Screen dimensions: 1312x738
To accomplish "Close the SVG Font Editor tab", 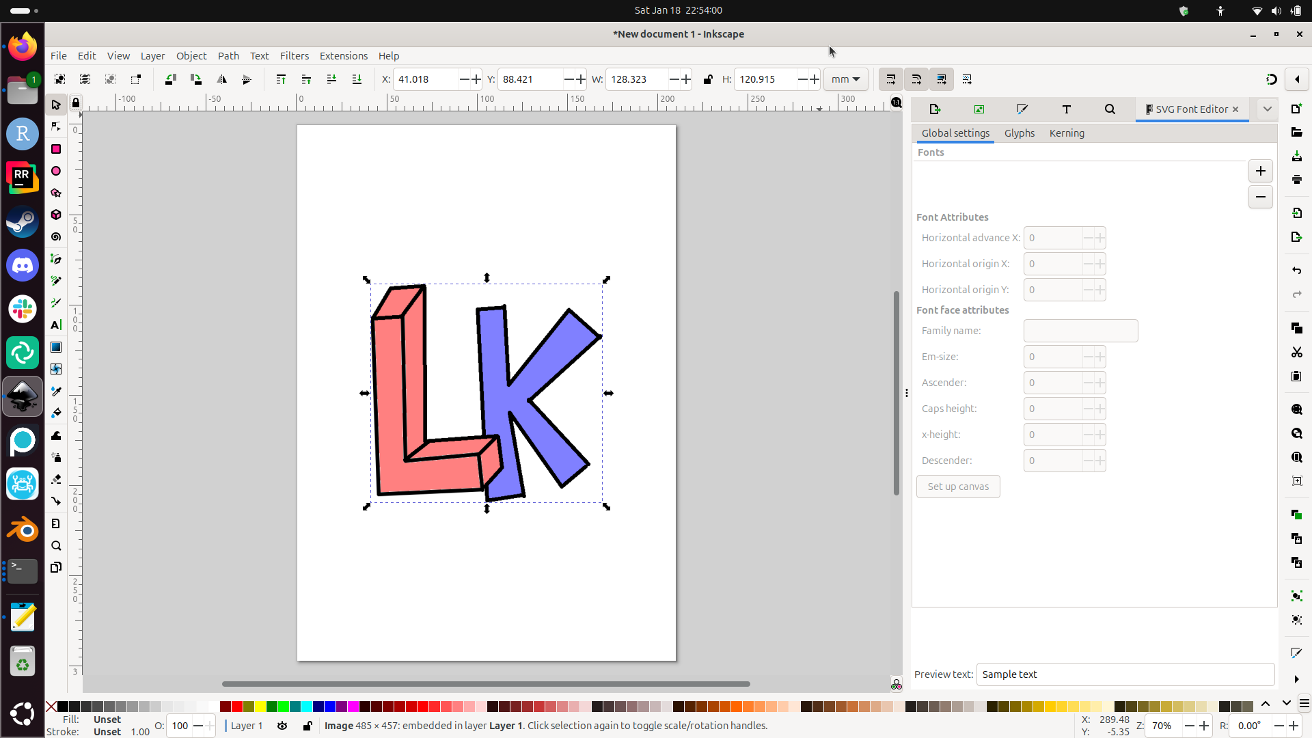I will coord(1235,109).
